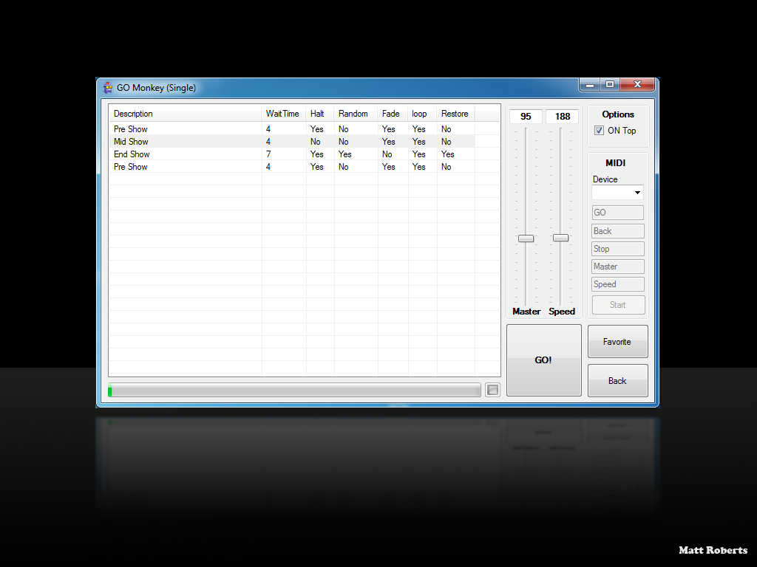The height and width of the screenshot is (567, 757).
Task: Click the MIDI Start button
Action: [x=617, y=305]
